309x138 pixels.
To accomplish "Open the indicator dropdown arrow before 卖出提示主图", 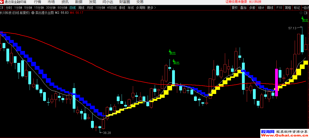I will [x=33, y=12].
